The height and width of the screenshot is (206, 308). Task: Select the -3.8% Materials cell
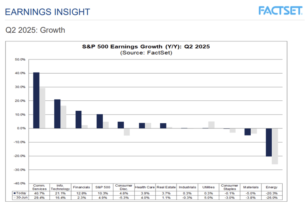coord(251,198)
